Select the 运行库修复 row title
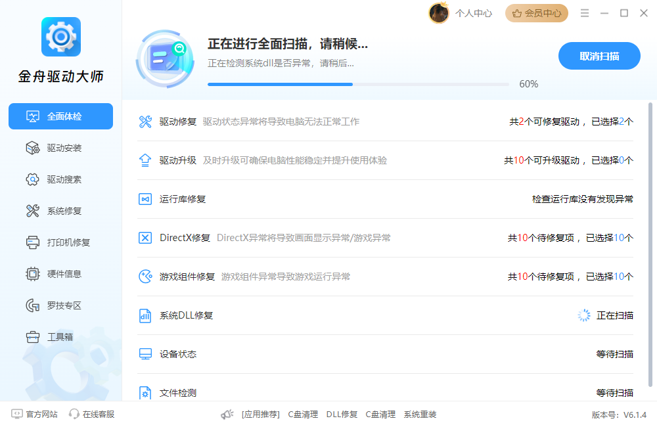This screenshot has height=427, width=657. [x=183, y=199]
